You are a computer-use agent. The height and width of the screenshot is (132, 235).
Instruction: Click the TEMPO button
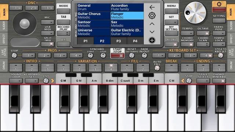(187, 33)
